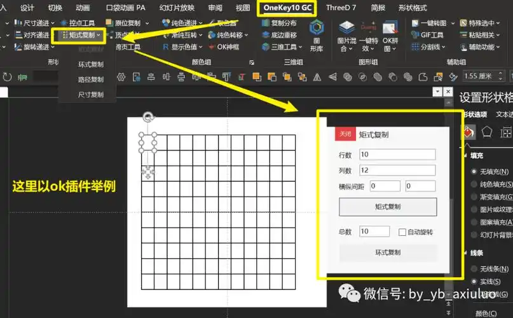Click the edit shape points icon
Viewport: 513px width, 318px height.
coord(423,78)
